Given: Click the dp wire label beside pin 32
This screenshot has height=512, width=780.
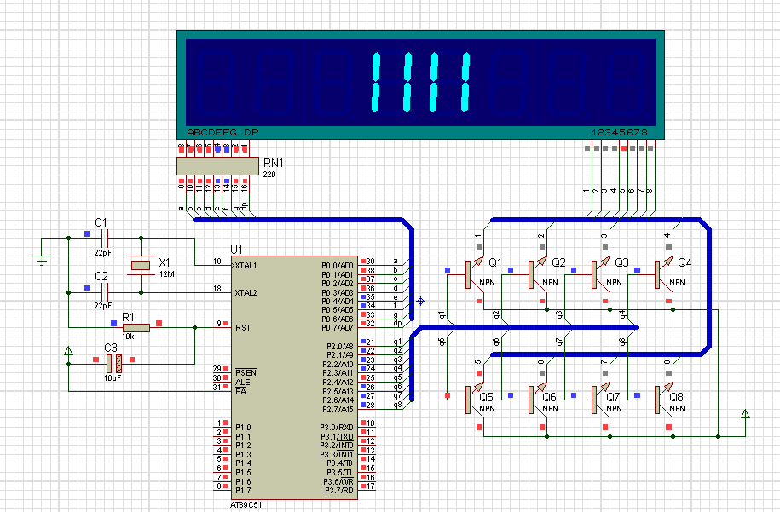Looking at the screenshot, I should click(x=397, y=323).
